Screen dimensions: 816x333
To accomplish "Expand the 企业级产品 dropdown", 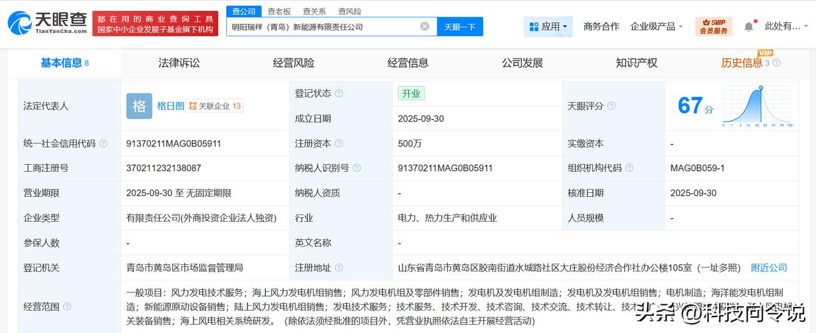I will (x=657, y=27).
